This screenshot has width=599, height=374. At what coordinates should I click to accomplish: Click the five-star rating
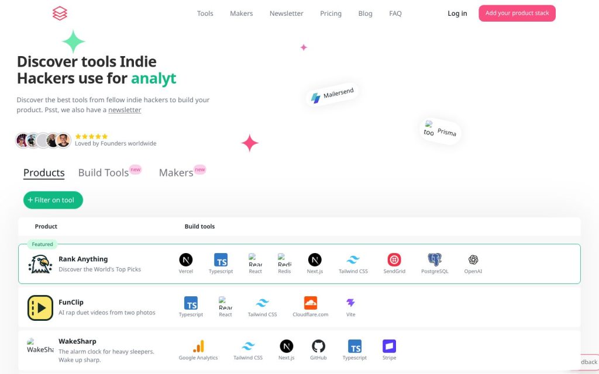(91, 136)
